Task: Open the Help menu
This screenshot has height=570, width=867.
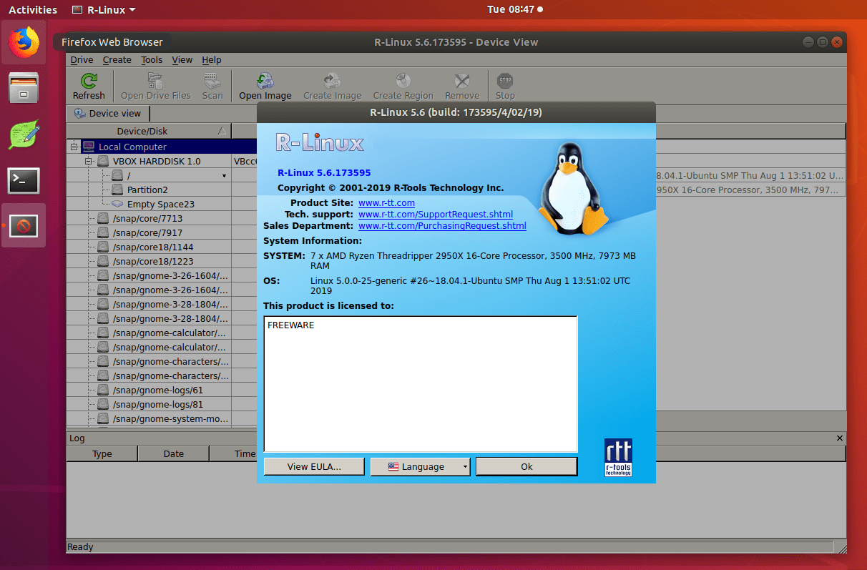Action: click(x=212, y=60)
